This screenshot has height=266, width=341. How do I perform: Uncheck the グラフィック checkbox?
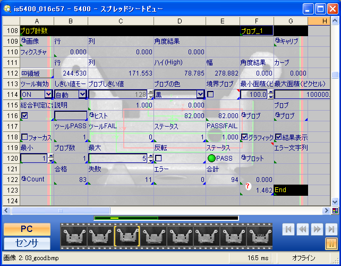pos(244,137)
